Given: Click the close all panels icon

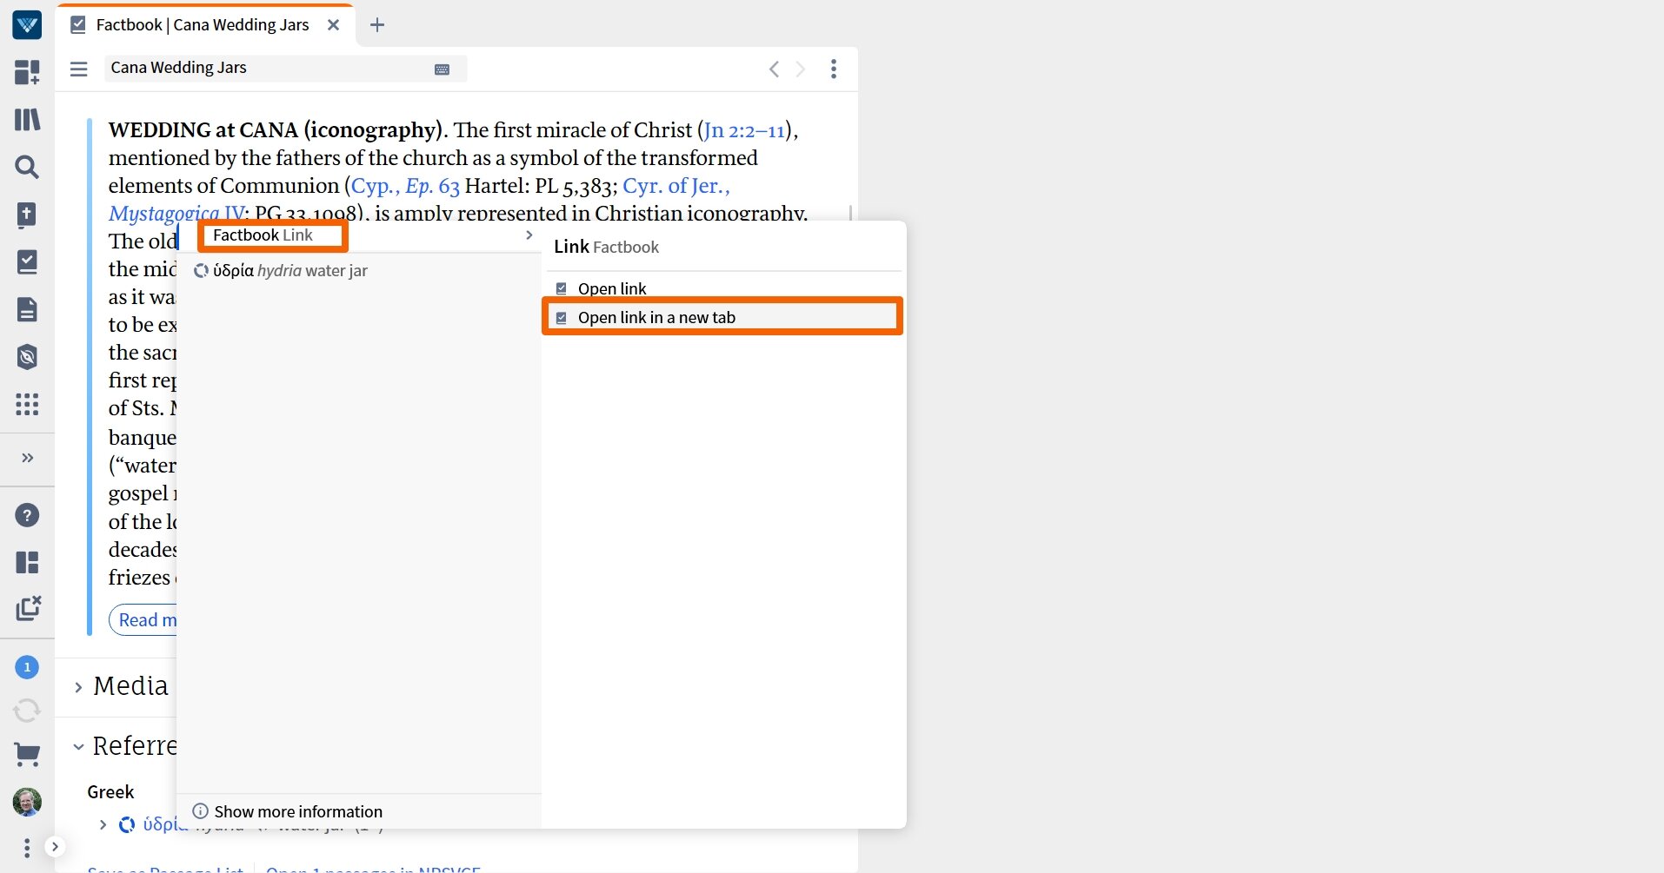Looking at the screenshot, I should click(28, 608).
